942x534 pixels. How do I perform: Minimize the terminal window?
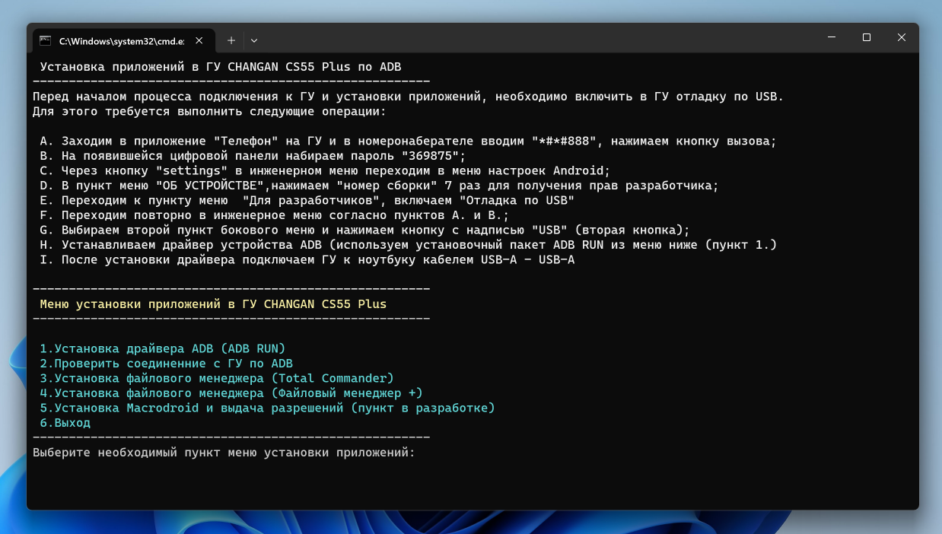click(x=831, y=37)
